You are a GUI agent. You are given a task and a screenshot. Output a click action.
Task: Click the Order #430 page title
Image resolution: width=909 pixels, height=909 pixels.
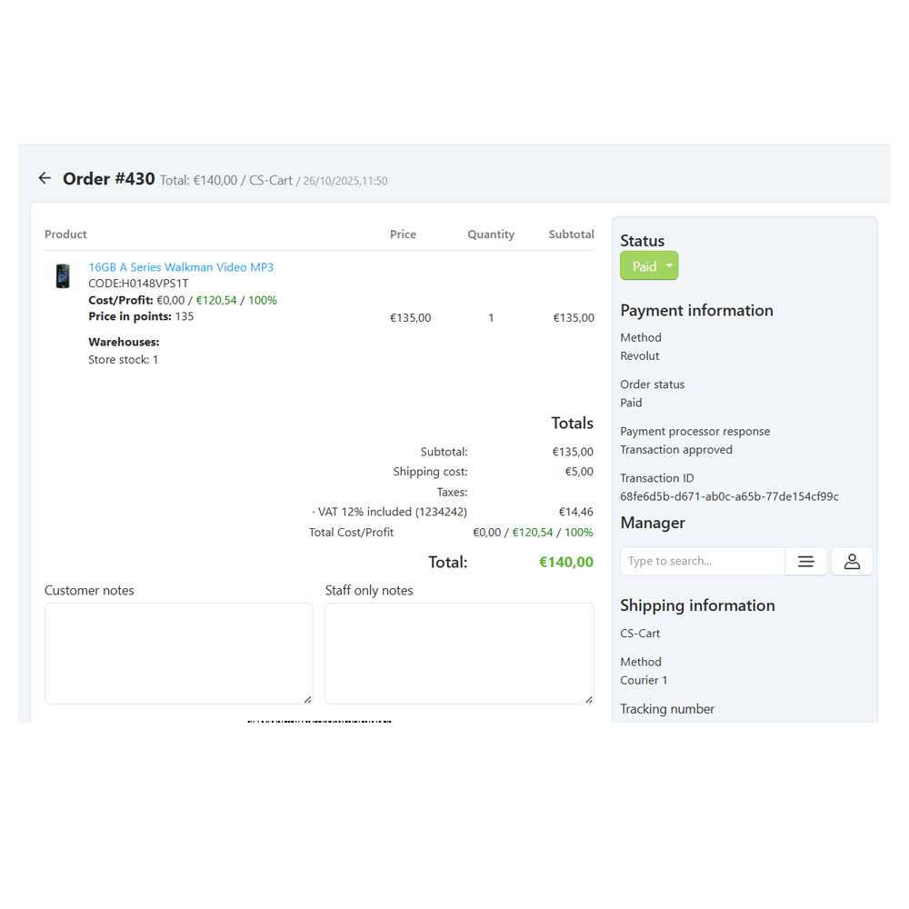[x=109, y=179]
